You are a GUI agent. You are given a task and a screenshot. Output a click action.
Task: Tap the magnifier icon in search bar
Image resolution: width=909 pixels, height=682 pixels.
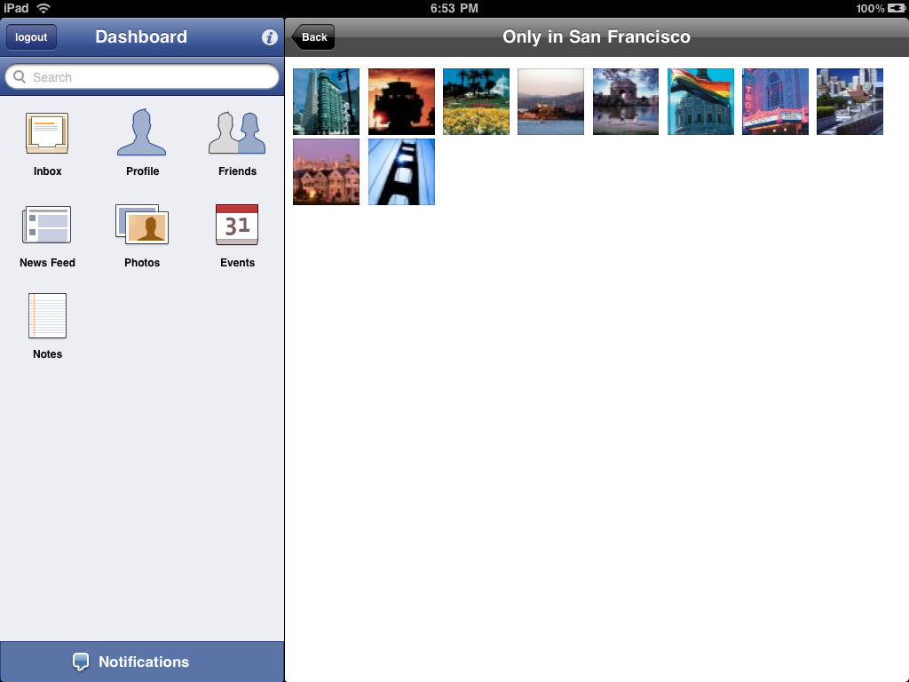coord(20,77)
